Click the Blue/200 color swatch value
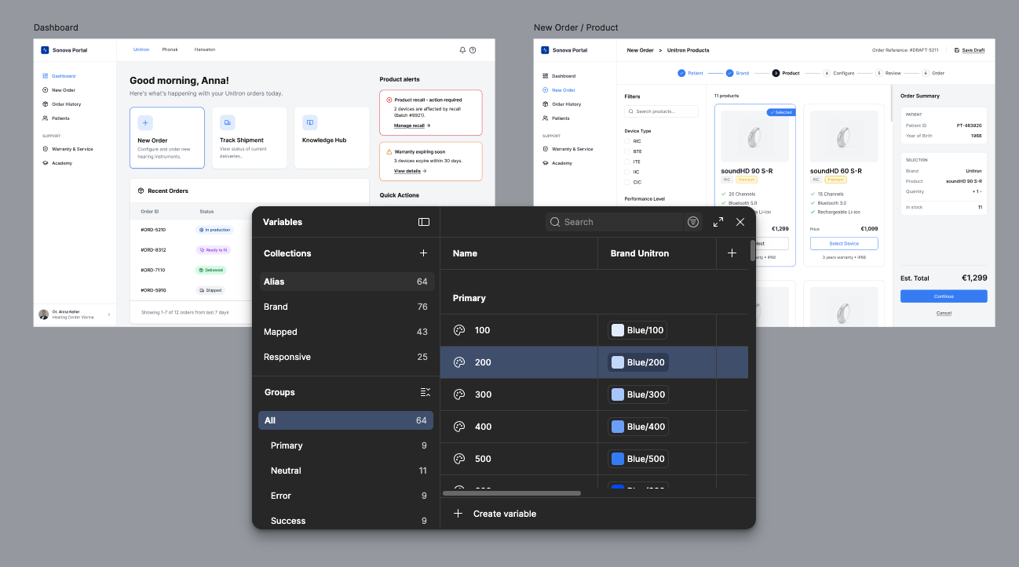Screen dimensions: 1019x567 tap(638, 362)
